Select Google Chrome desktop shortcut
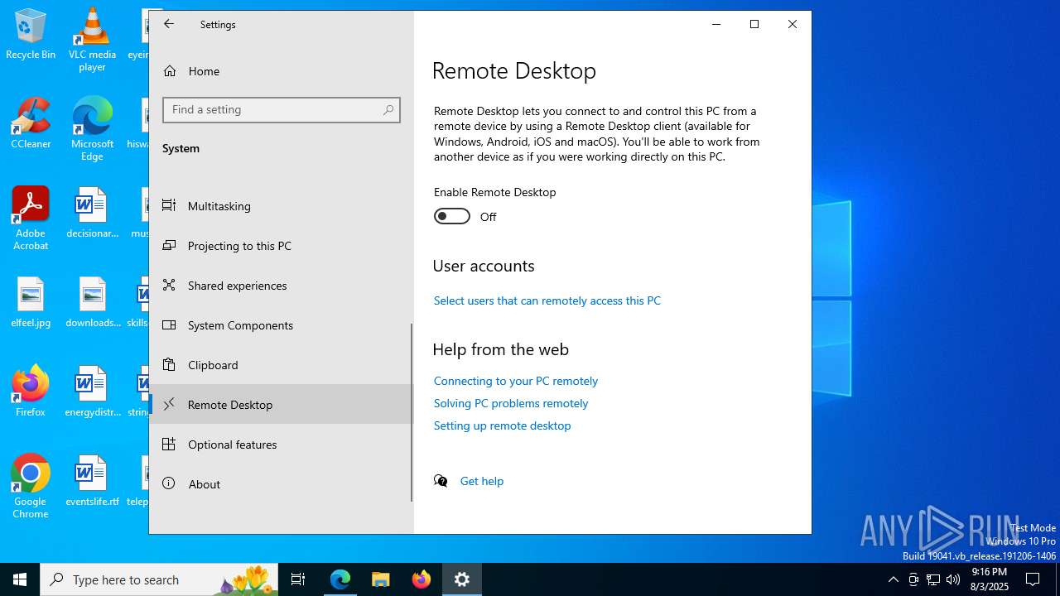This screenshot has width=1060, height=596. tap(31, 487)
